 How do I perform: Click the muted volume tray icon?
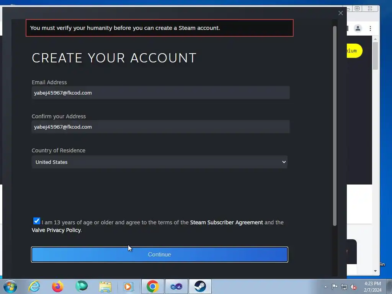353,287
